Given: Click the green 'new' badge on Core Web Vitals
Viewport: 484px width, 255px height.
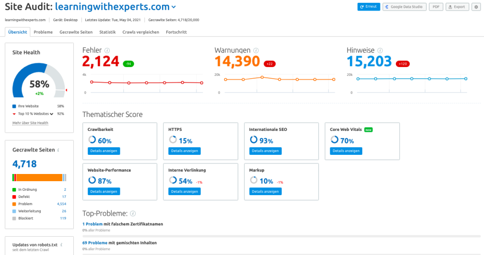Looking at the screenshot, I should (x=368, y=130).
